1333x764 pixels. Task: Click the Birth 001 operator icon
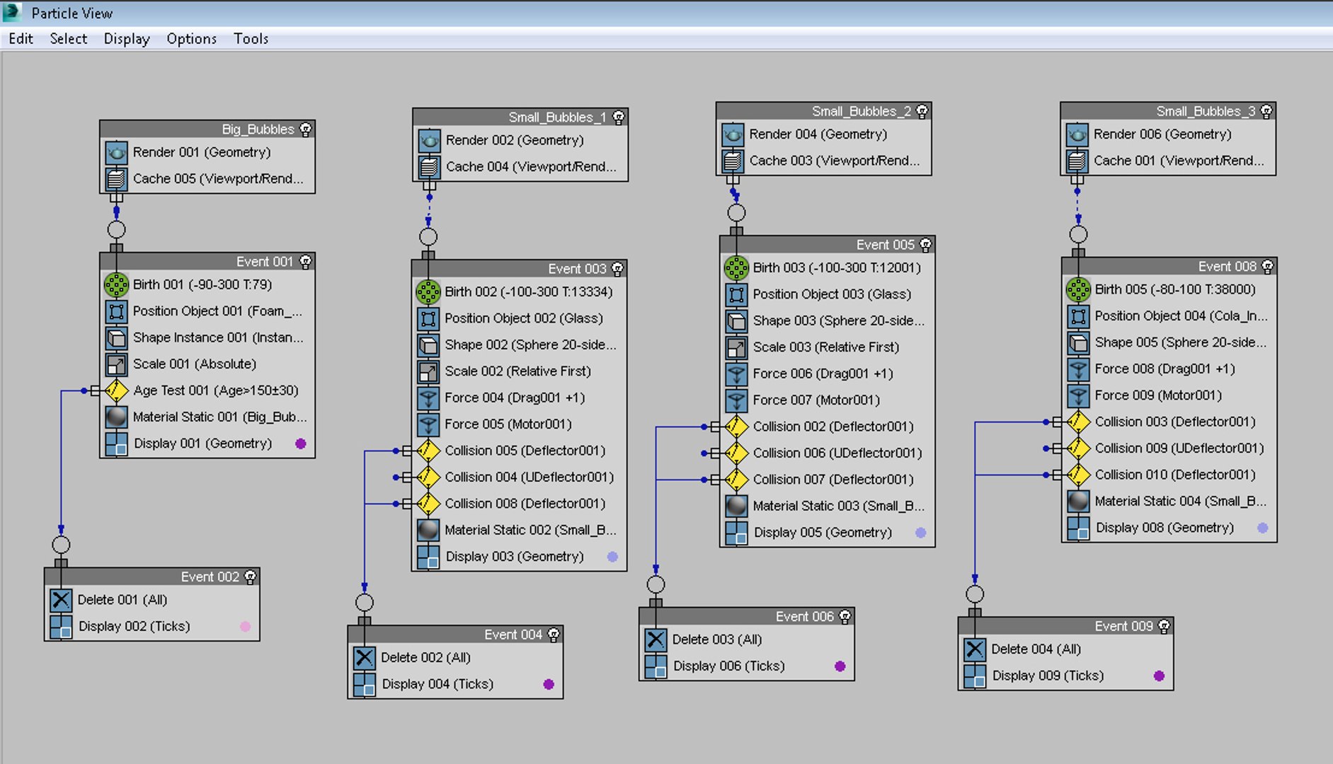(116, 284)
